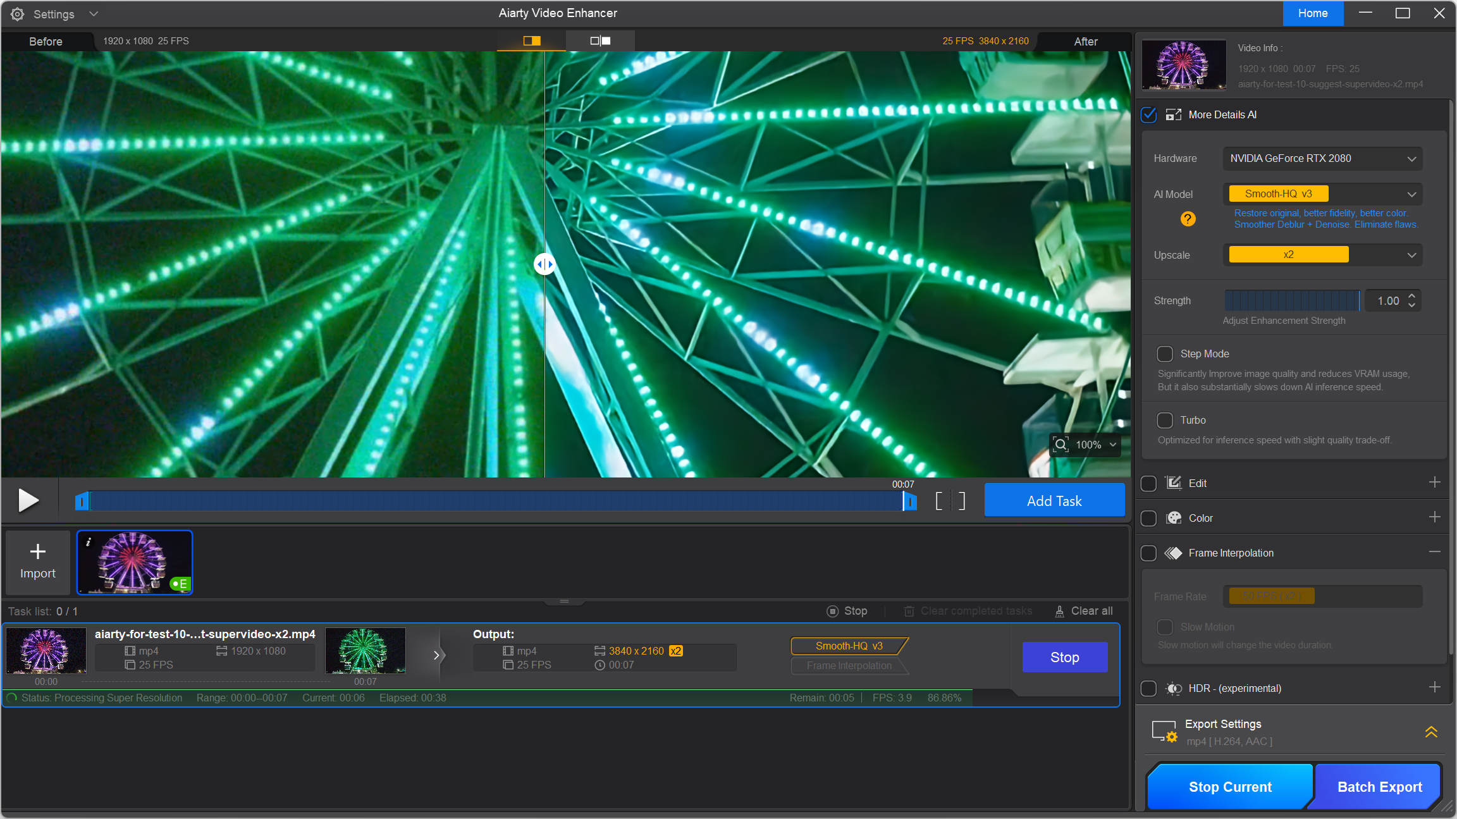This screenshot has width=1457, height=819.
Task: Select the split-slider compare view icon
Action: (531, 41)
